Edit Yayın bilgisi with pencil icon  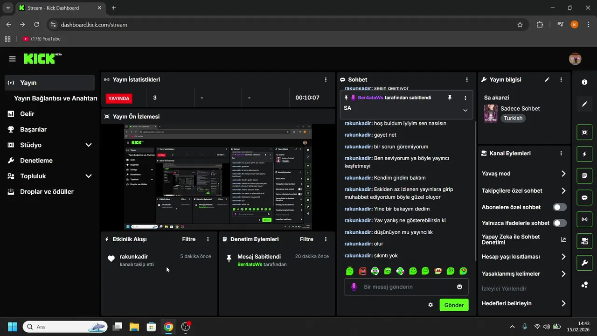[x=547, y=80]
